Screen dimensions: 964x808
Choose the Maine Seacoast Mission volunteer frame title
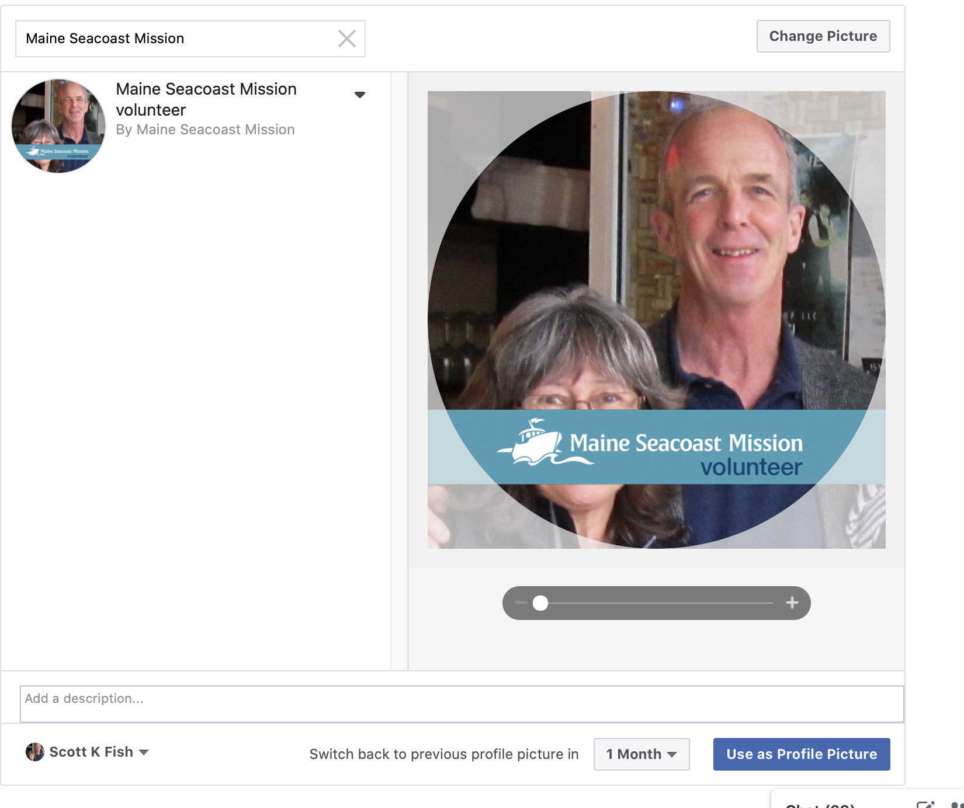[206, 99]
